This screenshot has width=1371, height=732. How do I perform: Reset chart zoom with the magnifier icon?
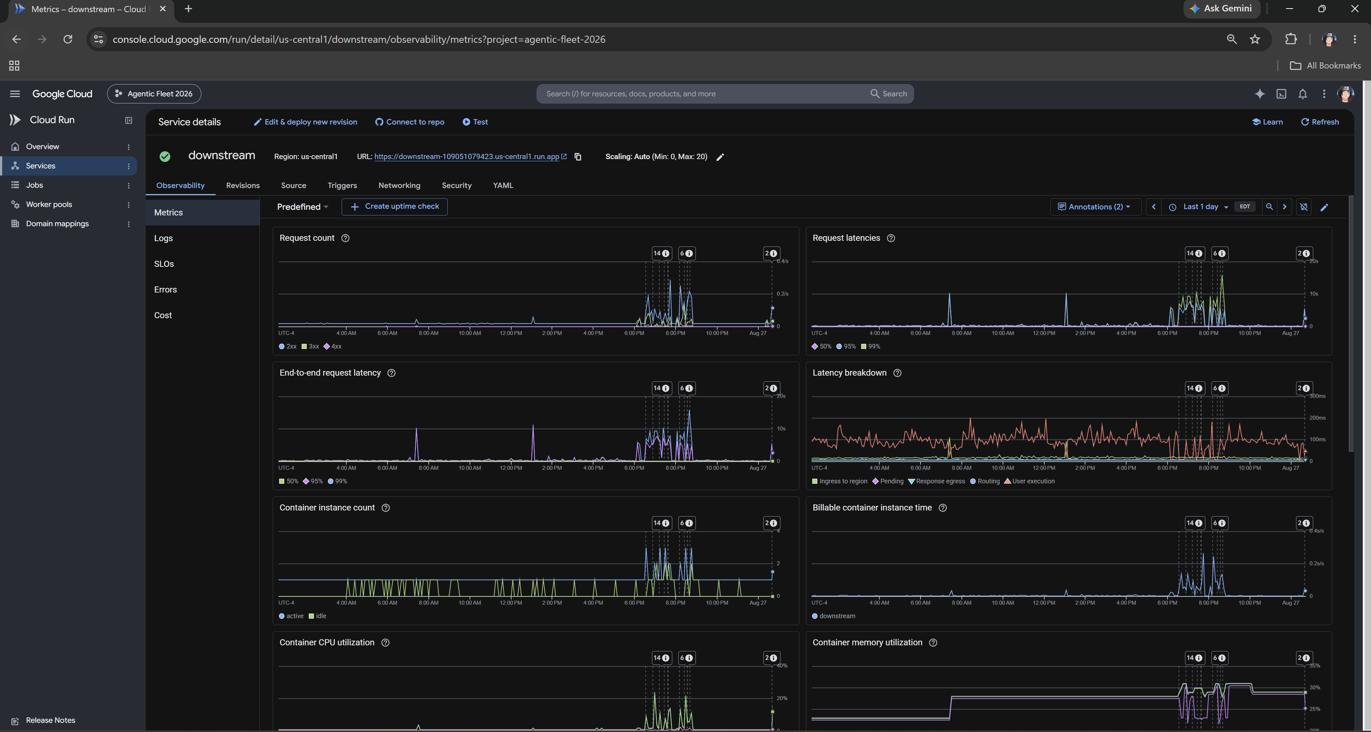tap(1269, 207)
